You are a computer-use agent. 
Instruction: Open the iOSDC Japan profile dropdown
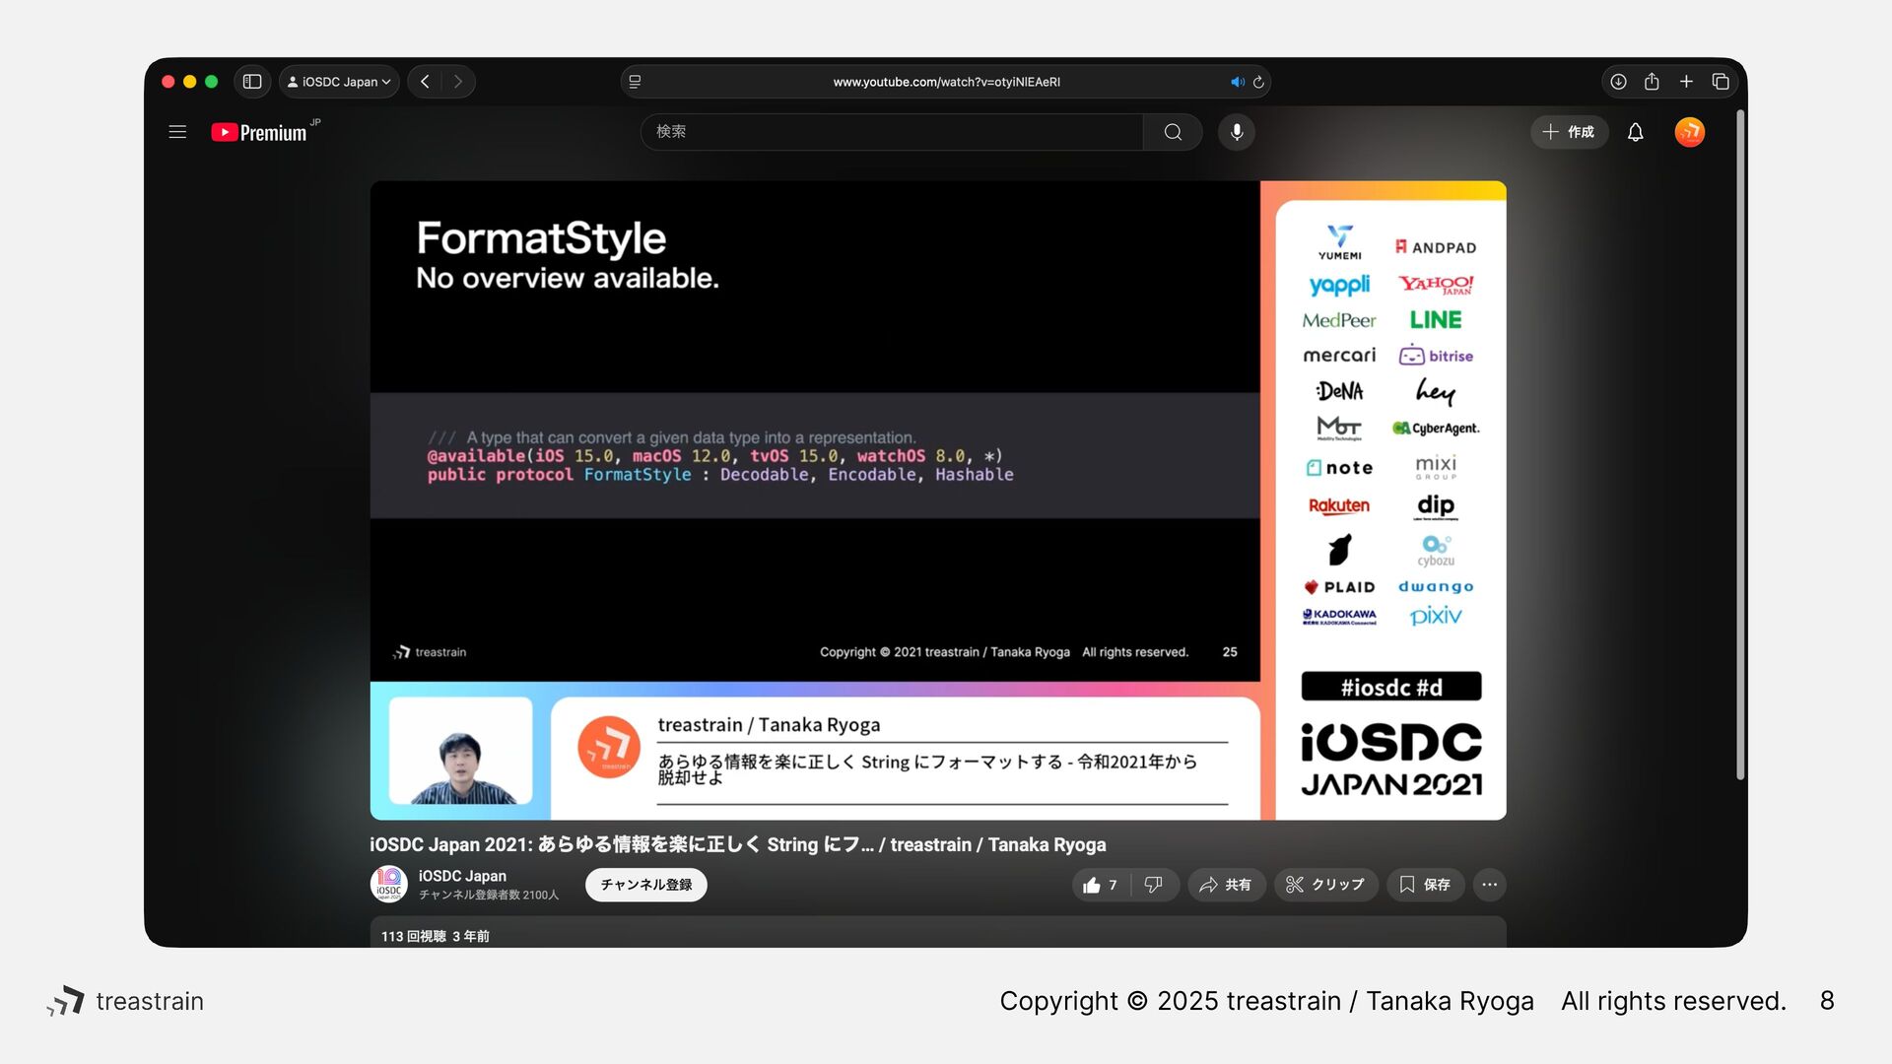click(x=339, y=82)
